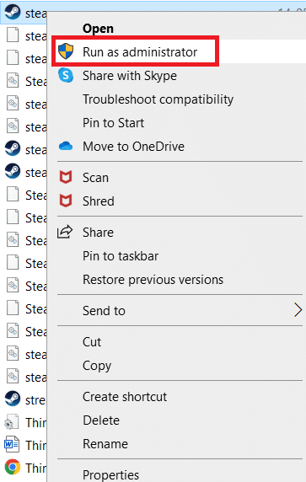306x482 pixels.
Task: Choose Delete in the context menu
Action: point(101,420)
